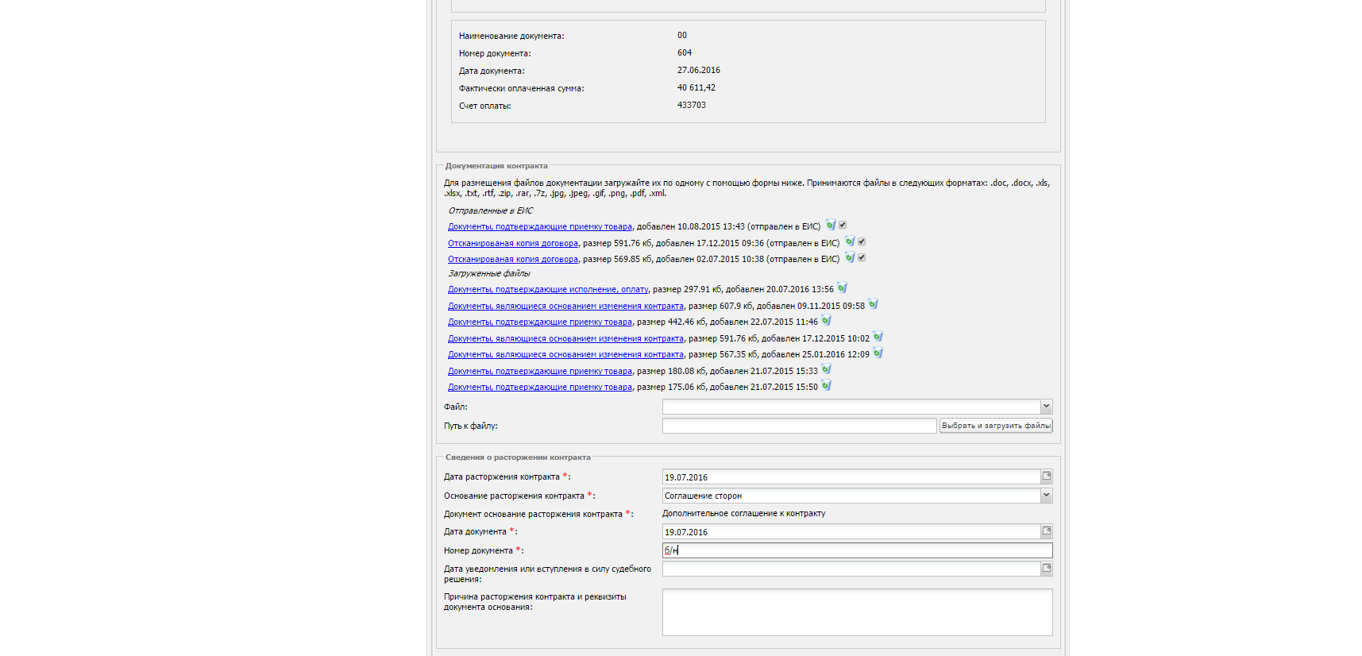Select the document date 27.06.2016

[x=699, y=71]
